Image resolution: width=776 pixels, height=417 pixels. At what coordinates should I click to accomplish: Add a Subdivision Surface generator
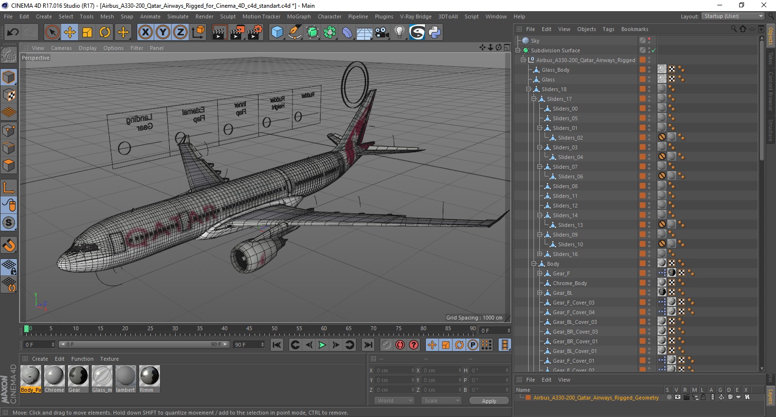[312, 32]
